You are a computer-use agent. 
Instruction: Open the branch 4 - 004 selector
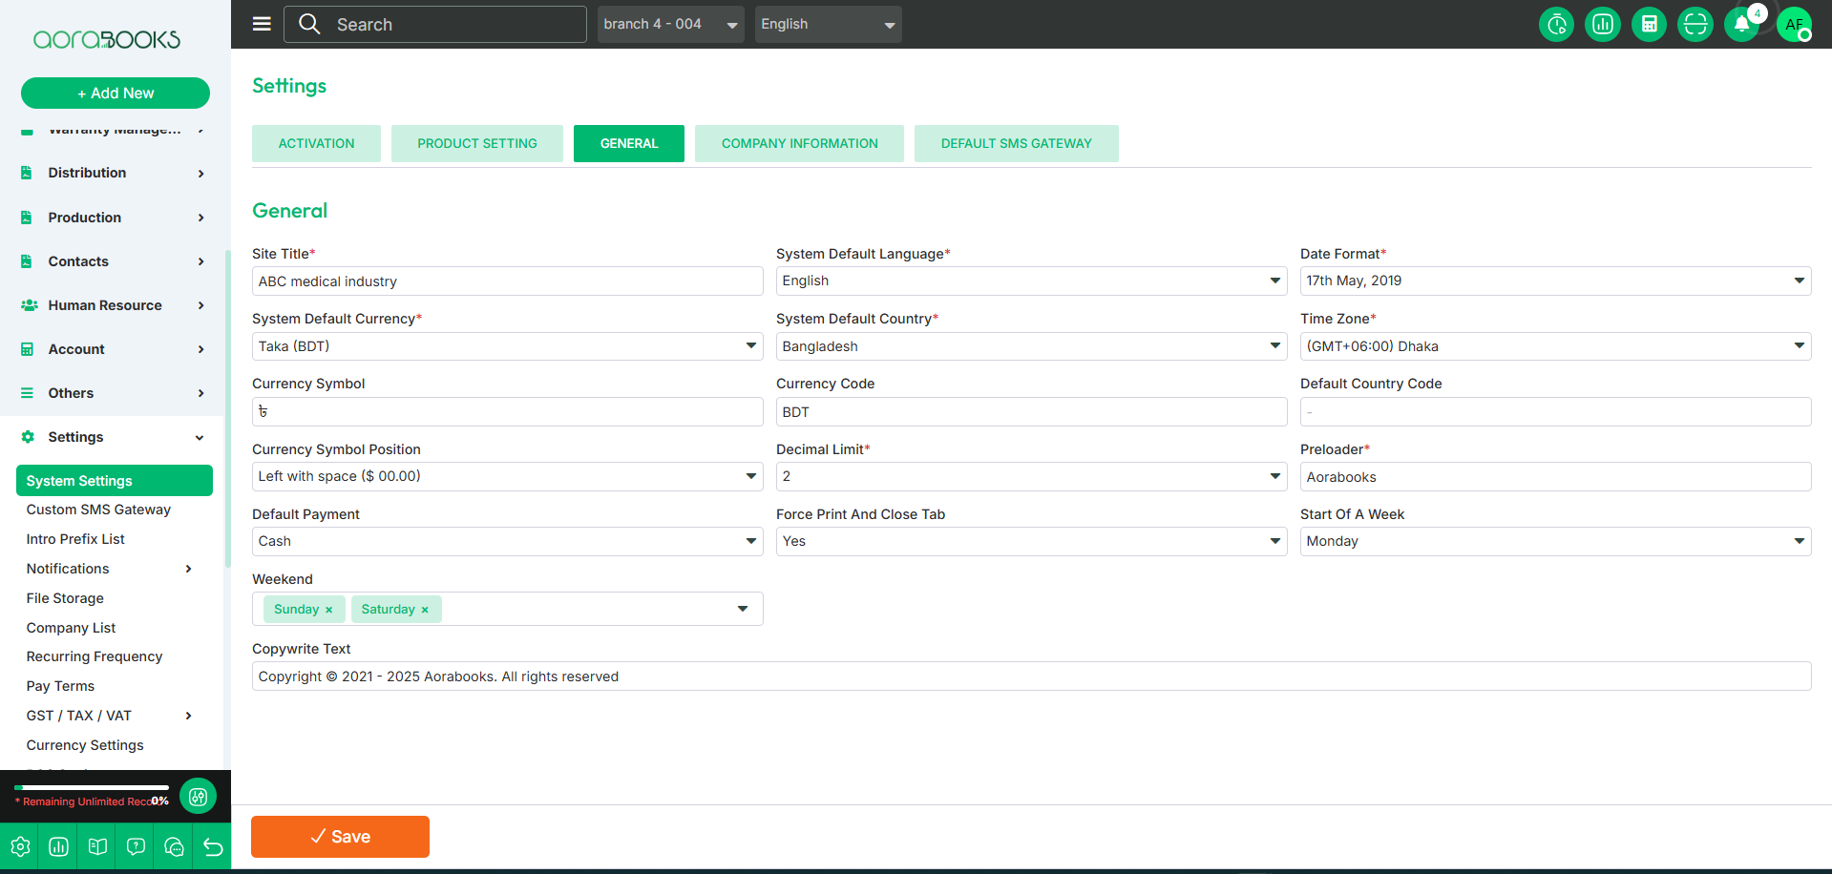point(670,25)
